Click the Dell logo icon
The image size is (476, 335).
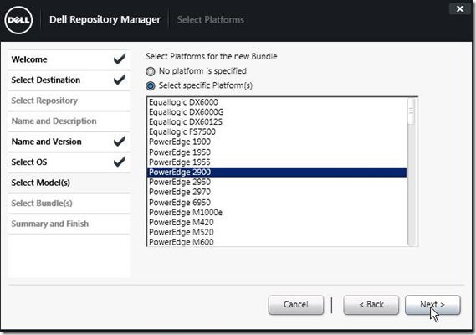tap(18, 20)
